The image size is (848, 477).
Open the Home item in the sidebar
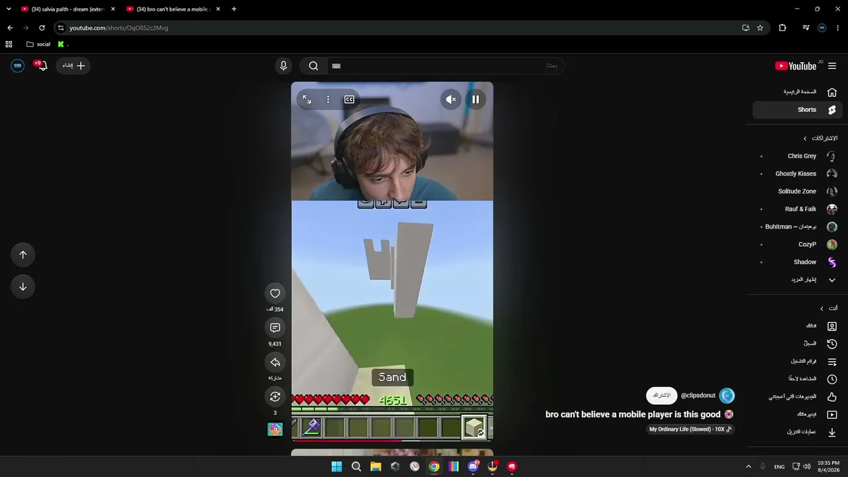798,92
